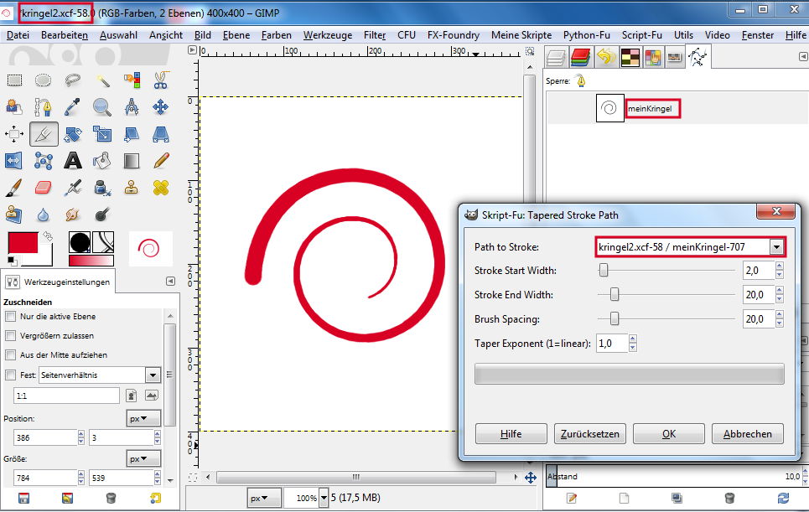This screenshot has height=512, width=809.
Task: Choose the Eraser tool
Action: [x=44, y=187]
